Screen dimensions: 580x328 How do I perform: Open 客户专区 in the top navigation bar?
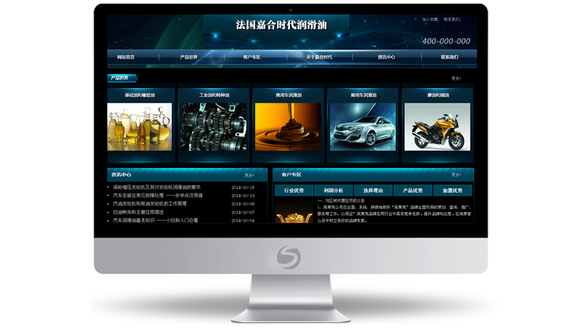pos(252,56)
